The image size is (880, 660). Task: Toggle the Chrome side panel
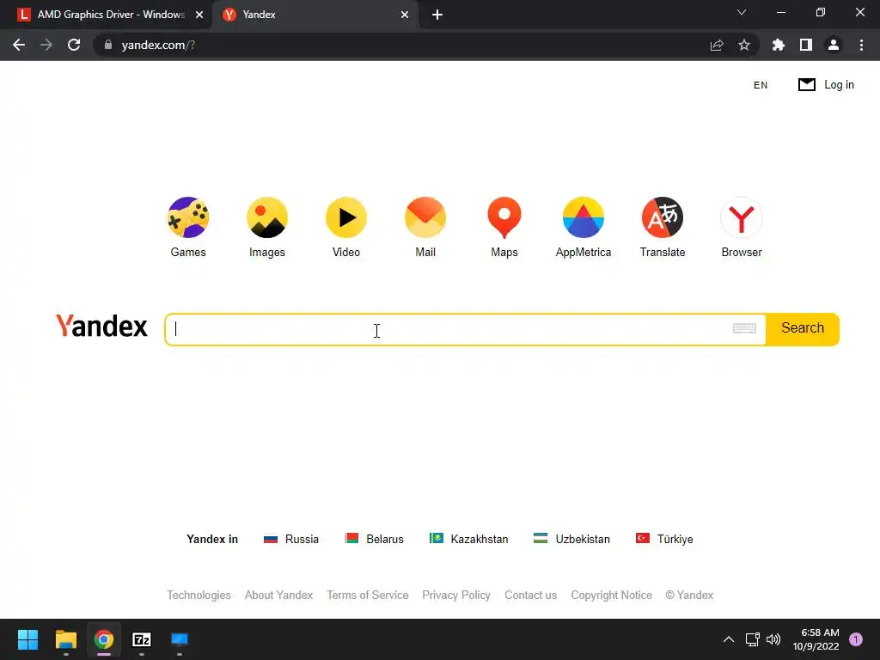click(x=806, y=45)
